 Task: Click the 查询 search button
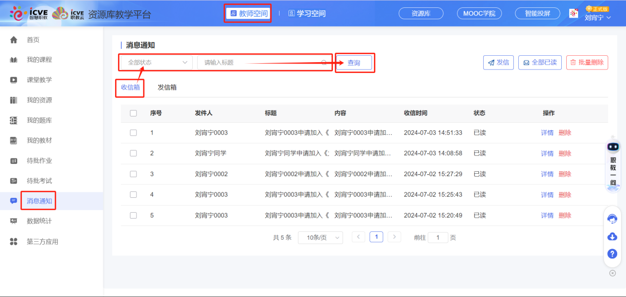[354, 62]
